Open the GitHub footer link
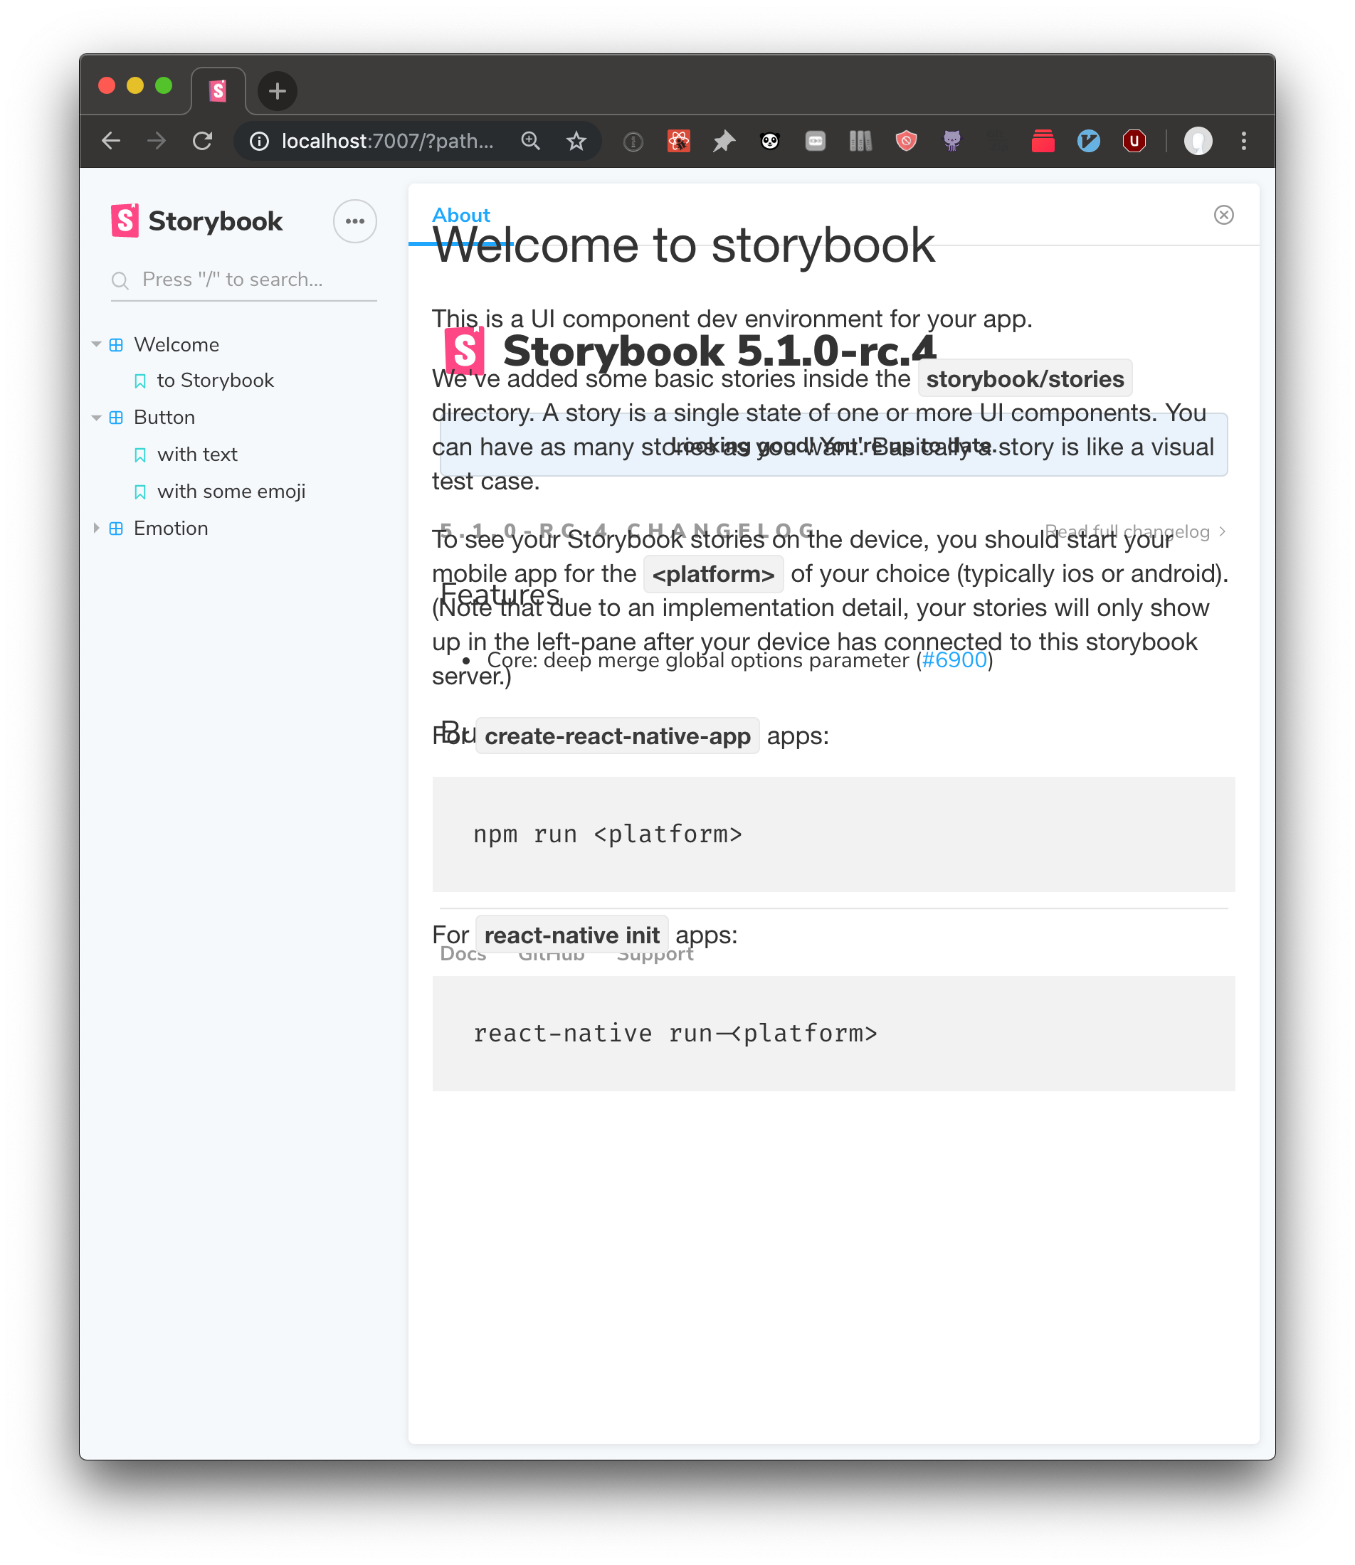Viewport: 1355px width, 1565px height. 552,955
